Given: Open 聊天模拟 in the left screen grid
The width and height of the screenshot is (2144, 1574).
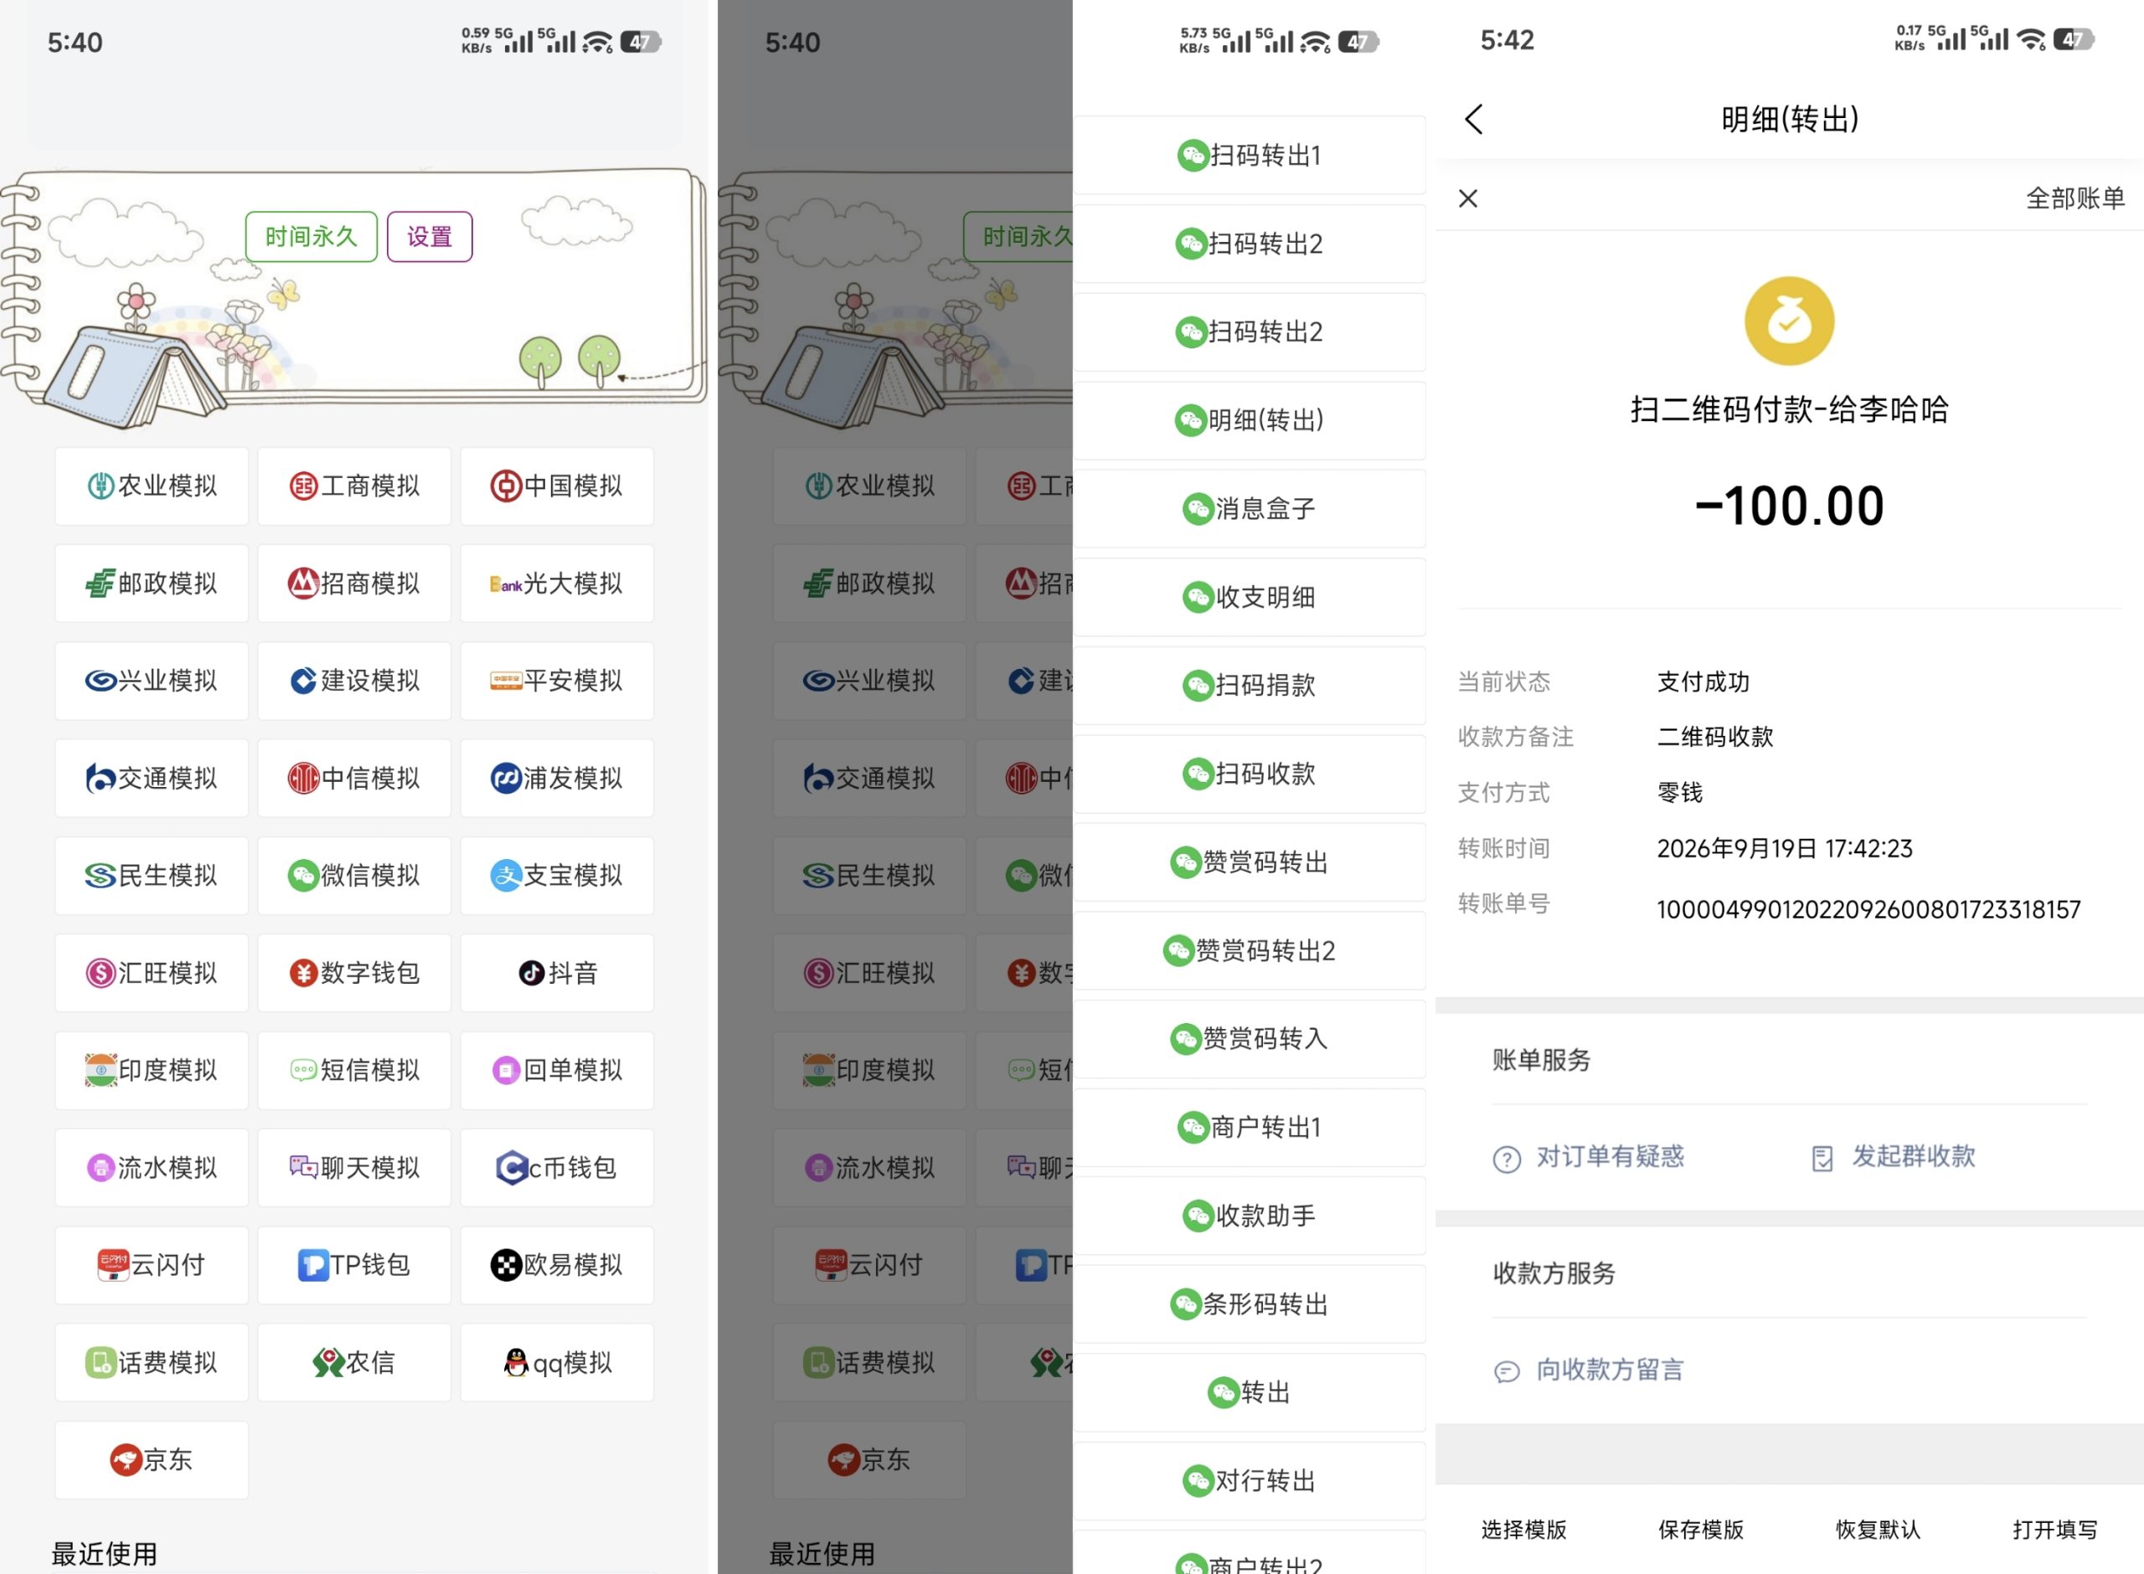Looking at the screenshot, I should point(354,1168).
